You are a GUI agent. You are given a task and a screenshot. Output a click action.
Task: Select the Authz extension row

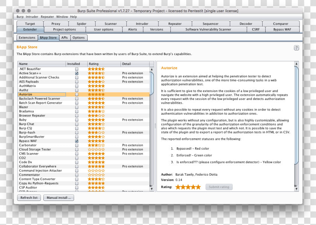84,90
